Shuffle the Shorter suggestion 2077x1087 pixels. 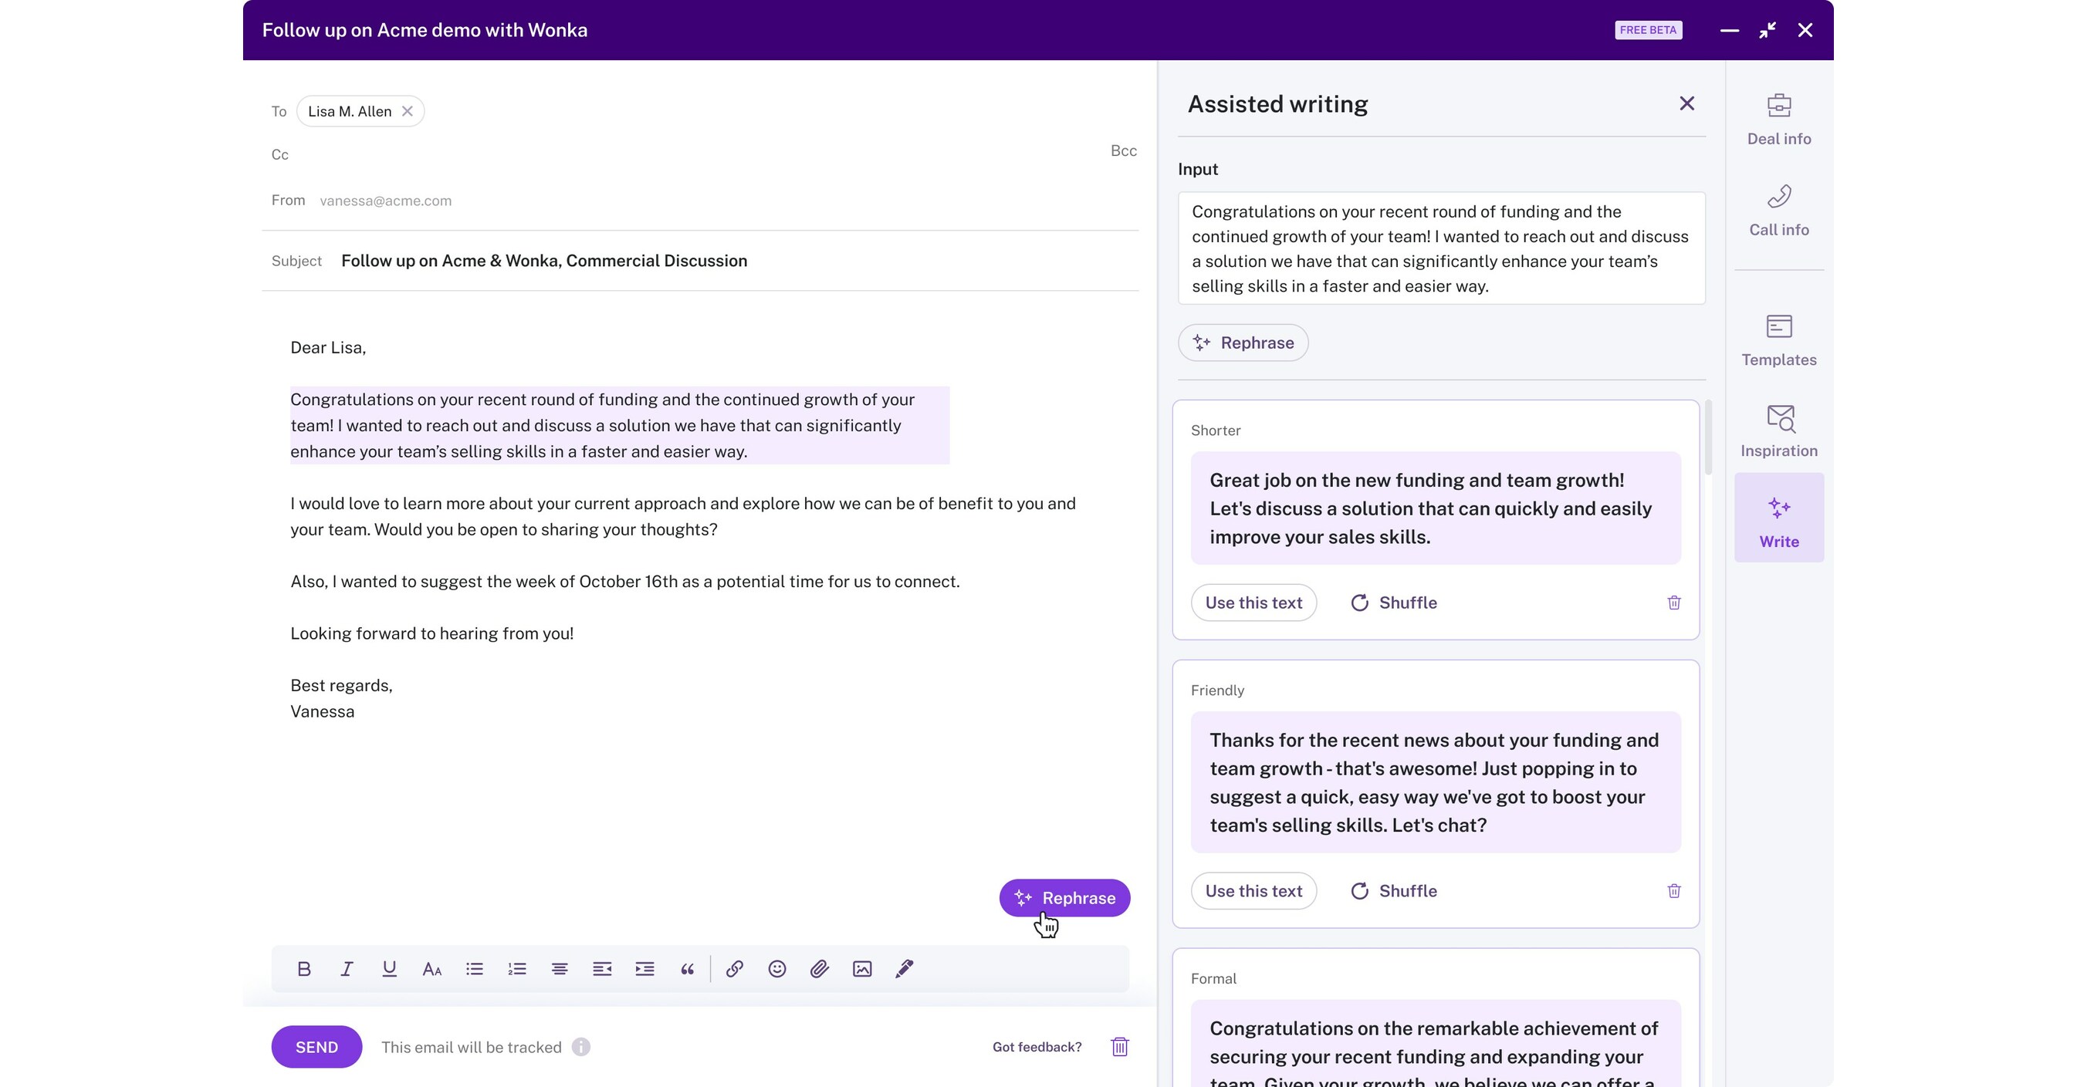point(1394,603)
